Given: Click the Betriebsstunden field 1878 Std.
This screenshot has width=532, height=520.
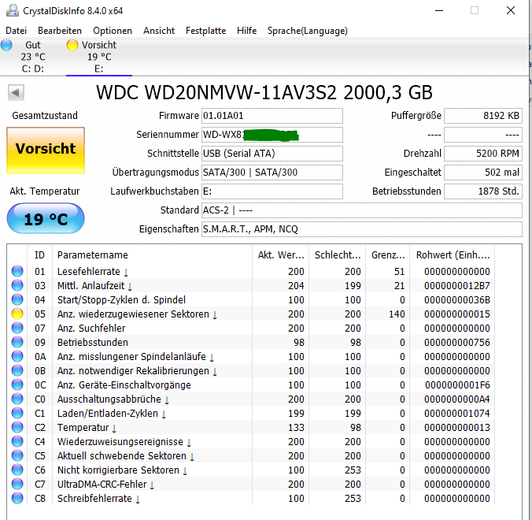Looking at the screenshot, I should pyautogui.click(x=483, y=191).
